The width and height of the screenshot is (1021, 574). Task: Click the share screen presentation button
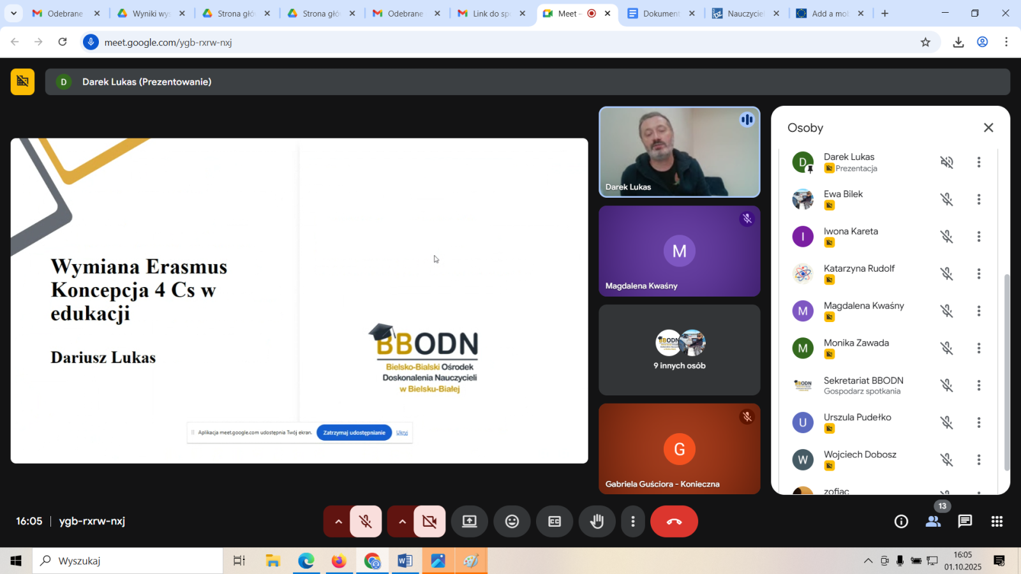pyautogui.click(x=470, y=522)
